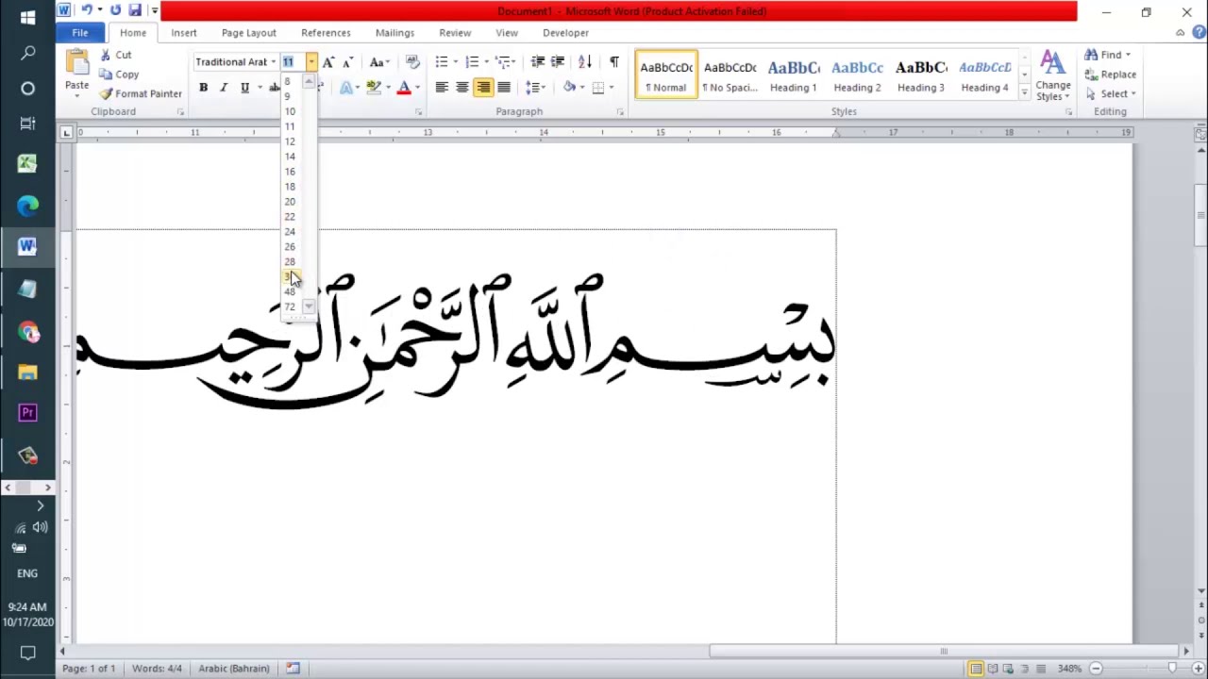This screenshot has width=1208, height=679.
Task: Click the Multilevel List icon
Action: click(503, 62)
